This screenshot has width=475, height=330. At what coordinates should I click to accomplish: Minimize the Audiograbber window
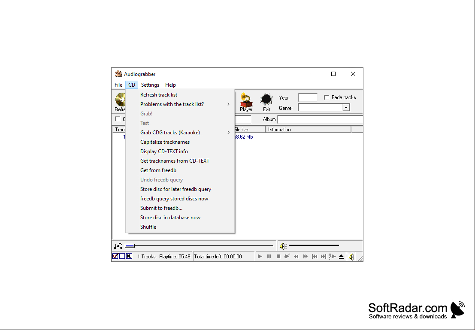coord(314,74)
